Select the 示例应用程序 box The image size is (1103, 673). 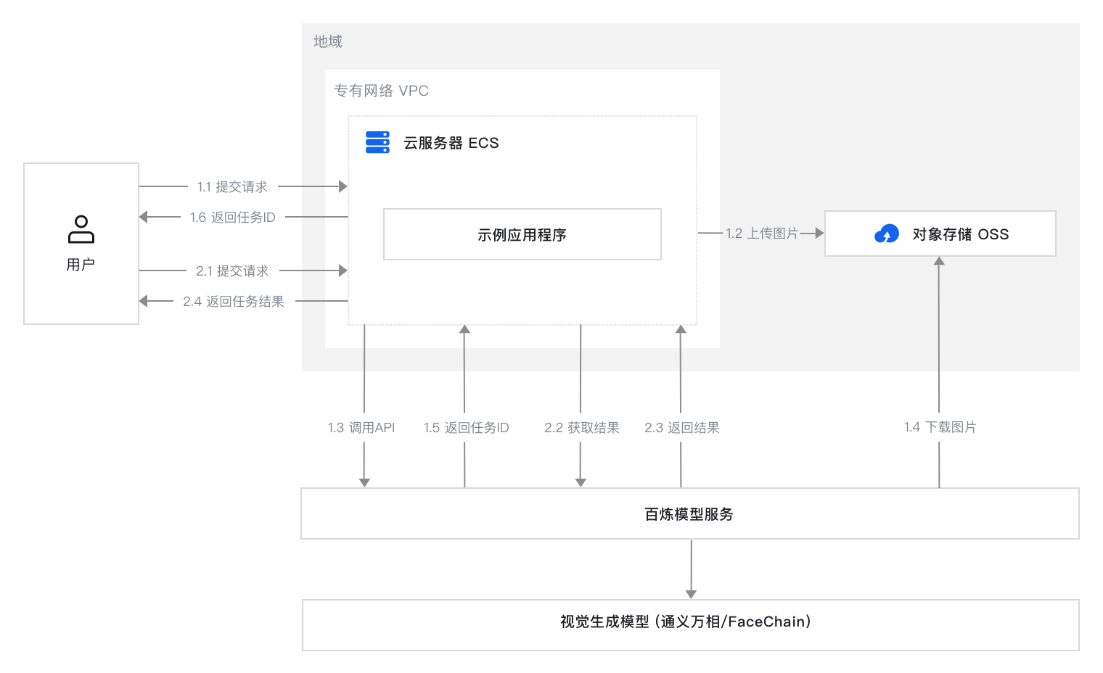(522, 234)
